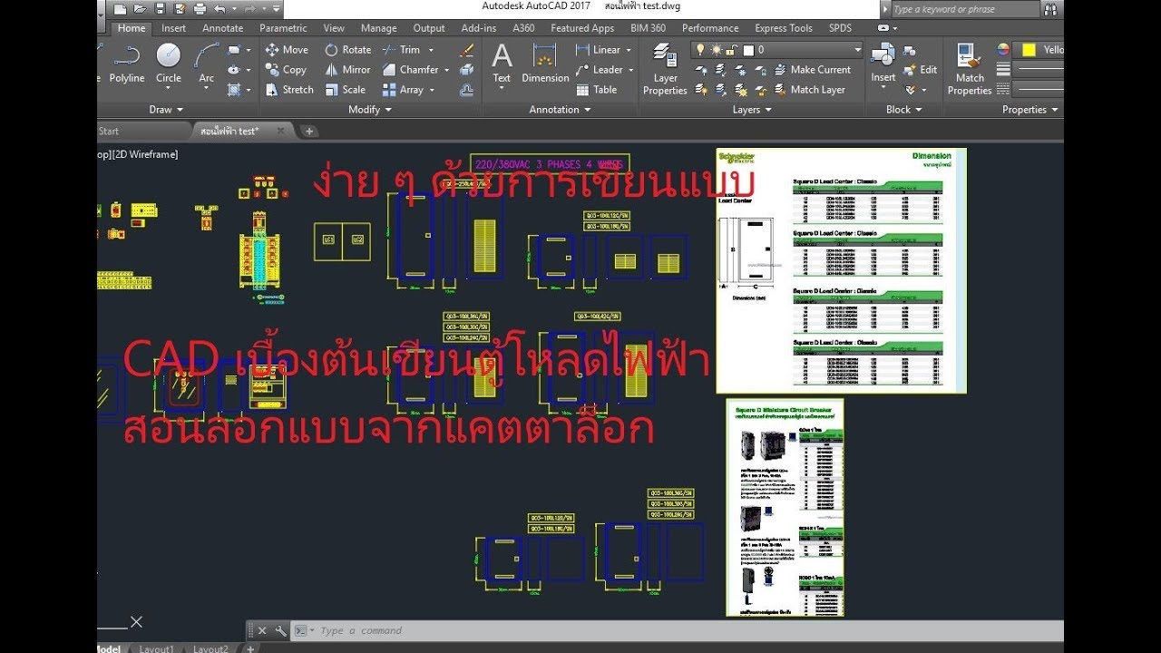Open the Express Tools ribbon tab
The width and height of the screenshot is (1161, 653).
point(784,28)
